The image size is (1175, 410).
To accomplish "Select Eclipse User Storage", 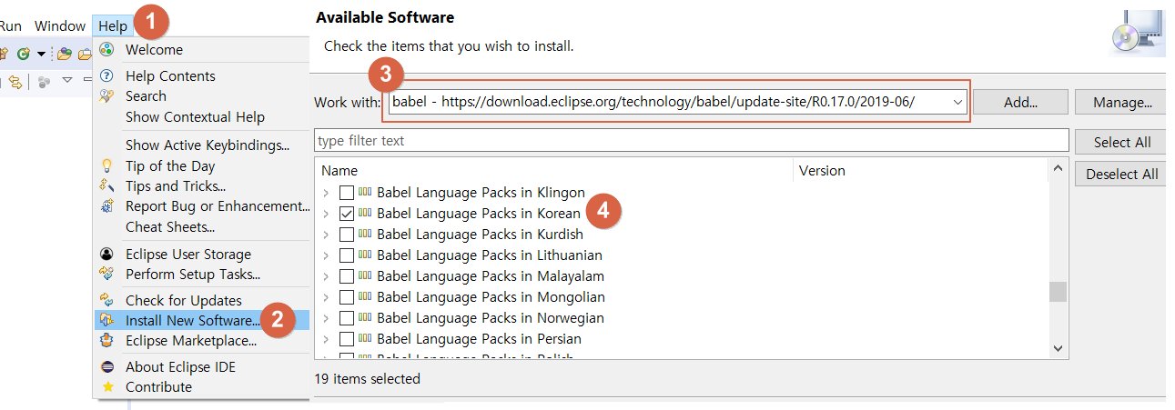I will coord(188,255).
